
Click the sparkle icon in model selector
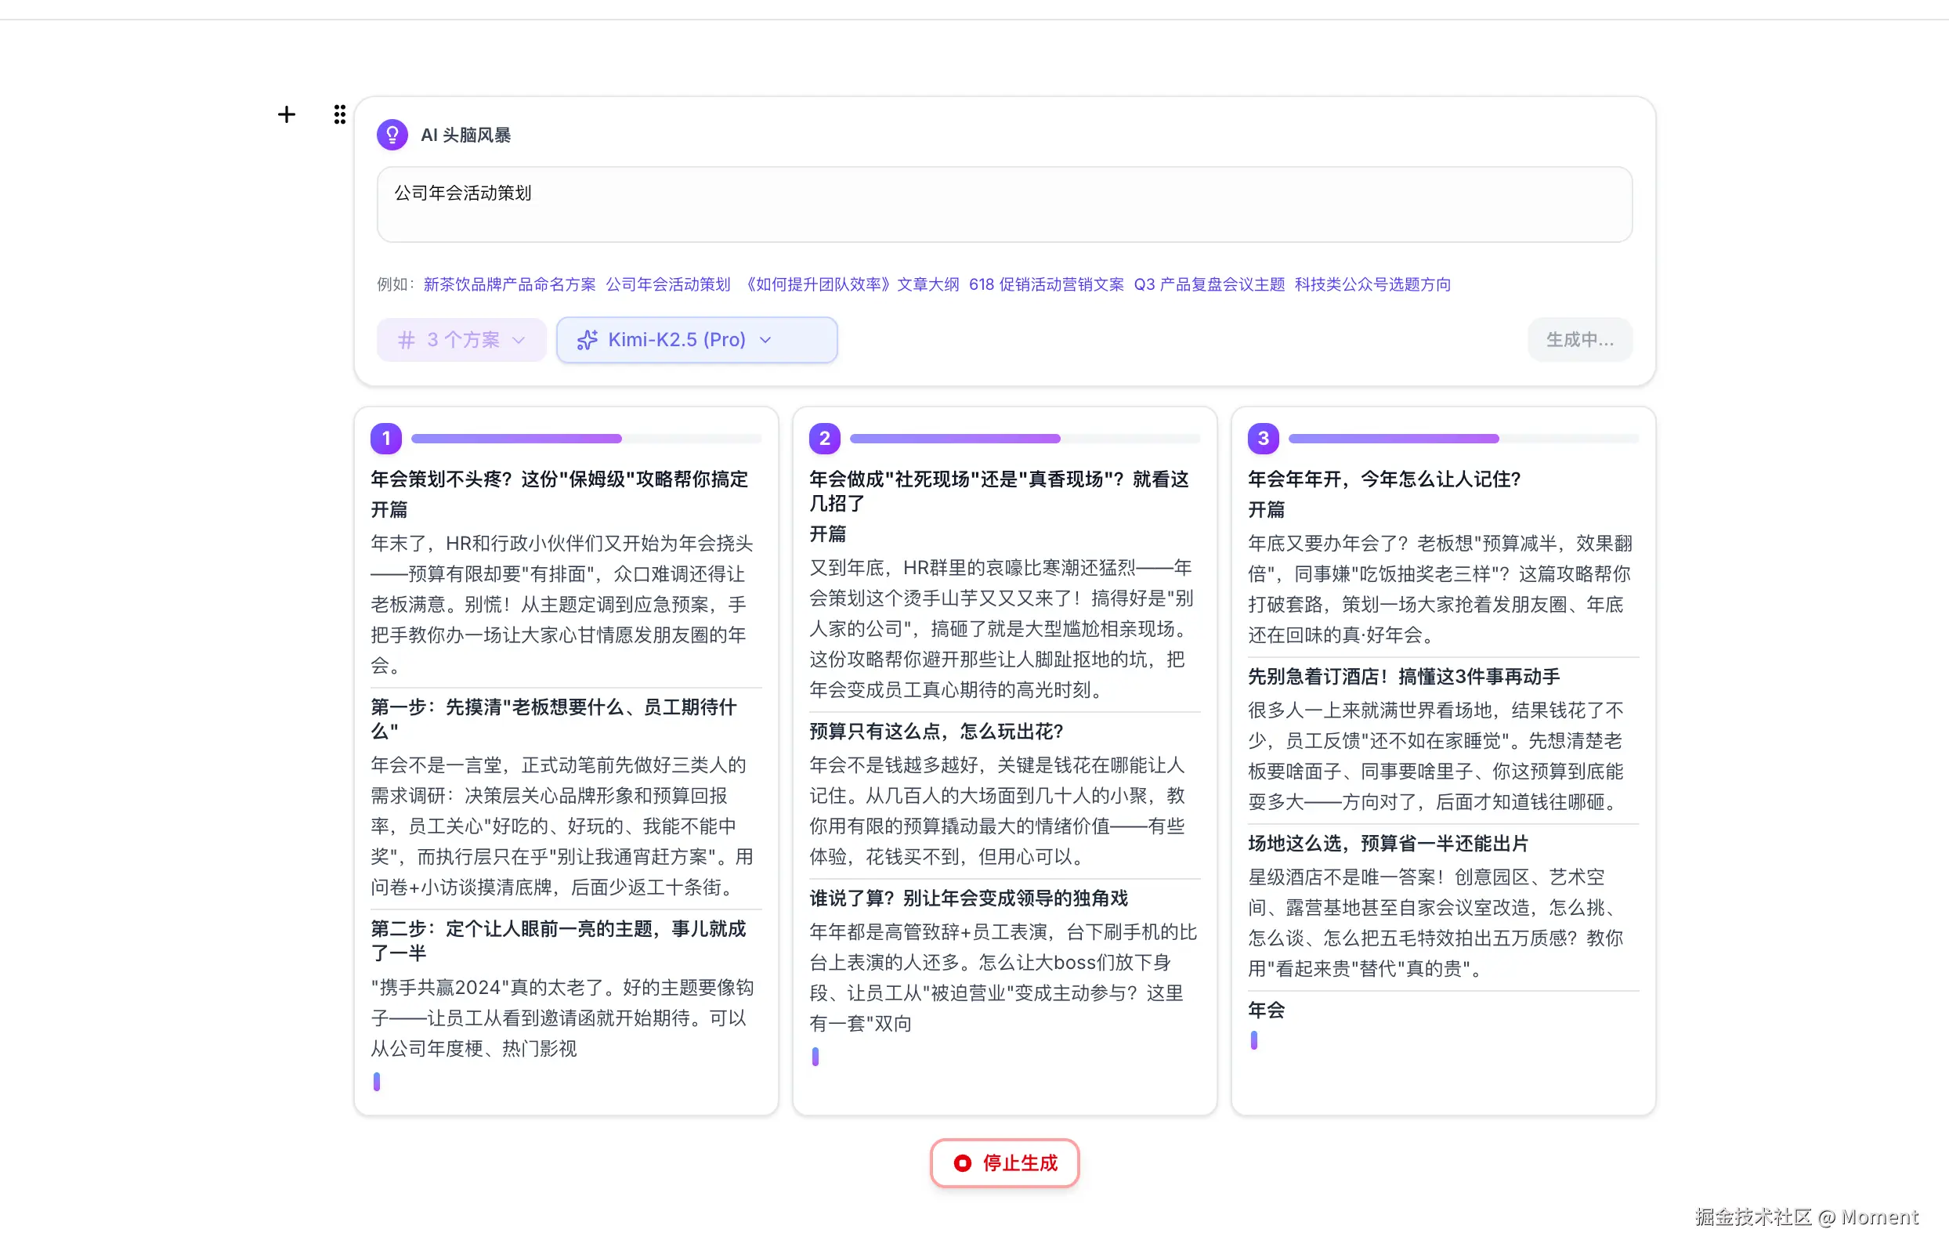(x=588, y=340)
